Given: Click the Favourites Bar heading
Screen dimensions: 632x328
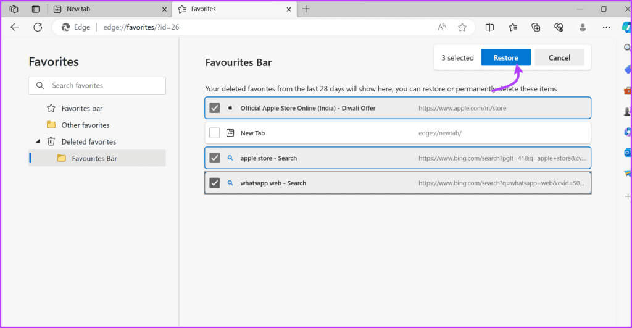Looking at the screenshot, I should (238, 62).
